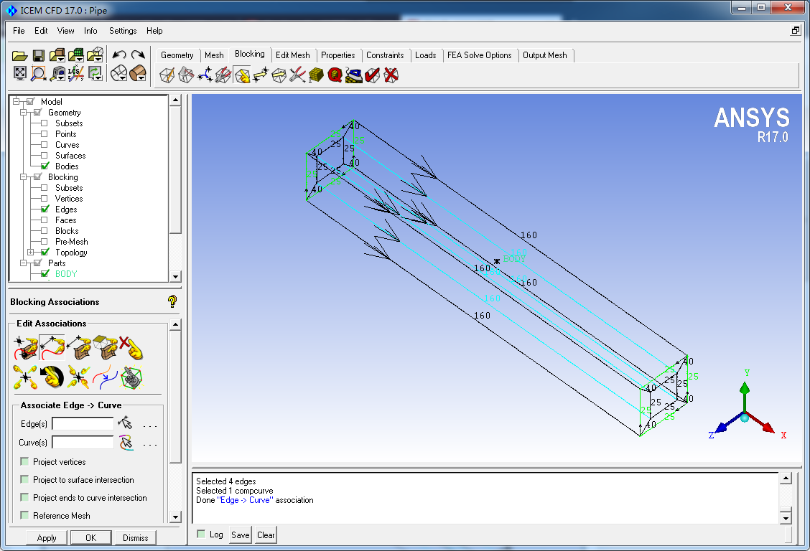Activate the box zoom magnifier
This screenshot has height=551, width=810.
point(38,73)
